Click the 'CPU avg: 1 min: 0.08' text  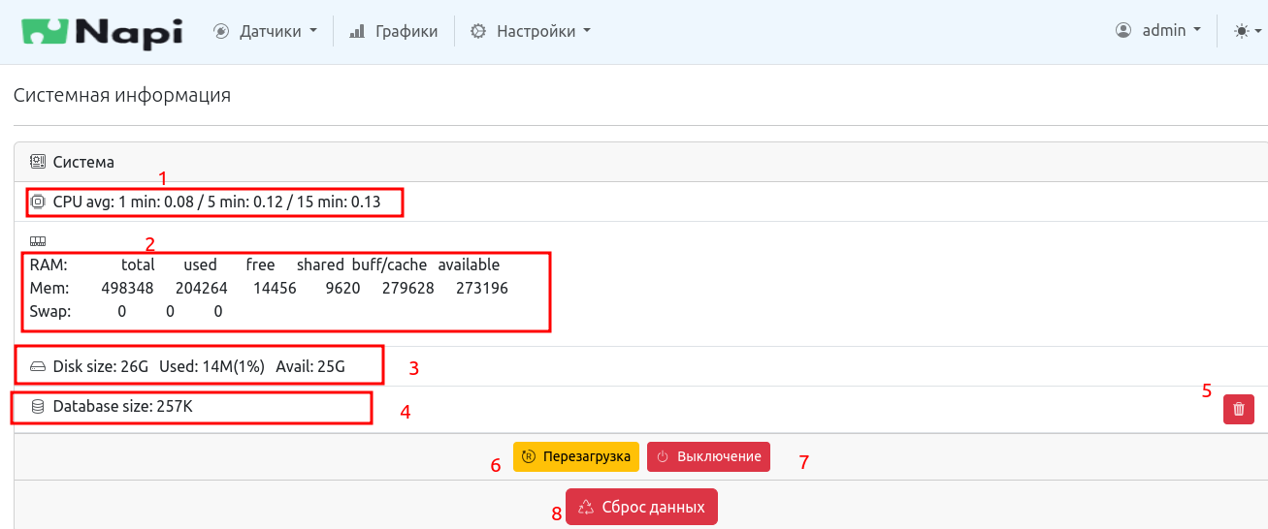pyautogui.click(x=124, y=202)
